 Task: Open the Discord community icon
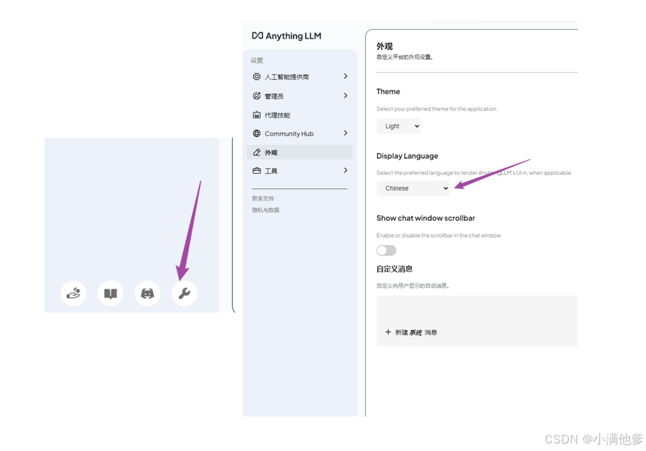pyautogui.click(x=147, y=293)
